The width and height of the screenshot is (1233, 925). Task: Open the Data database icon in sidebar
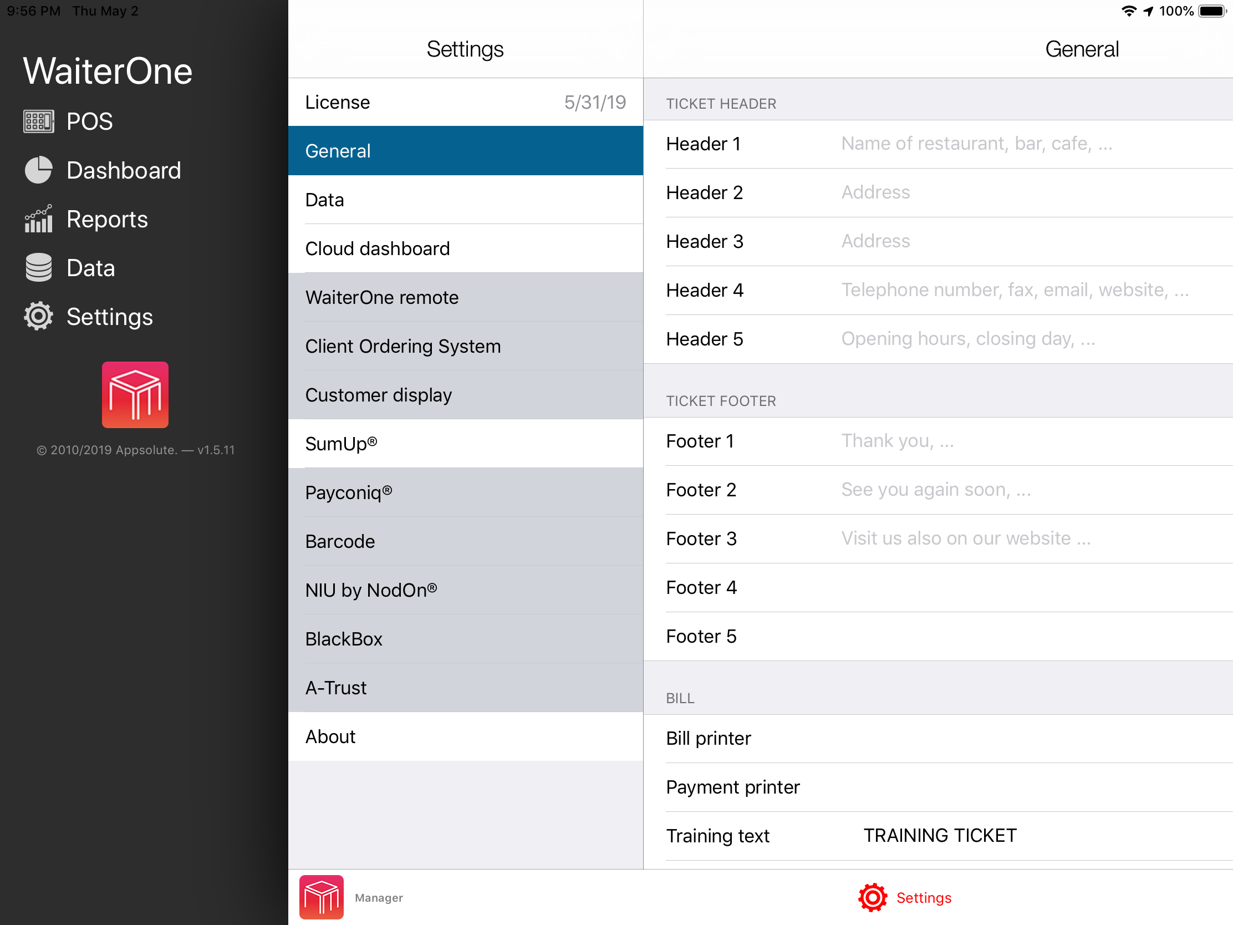(x=38, y=268)
